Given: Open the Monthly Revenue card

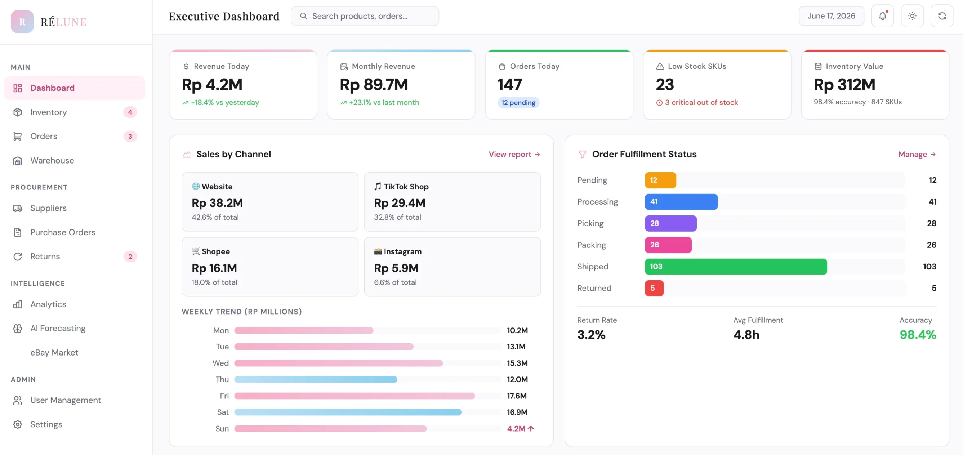Looking at the screenshot, I should point(401,85).
